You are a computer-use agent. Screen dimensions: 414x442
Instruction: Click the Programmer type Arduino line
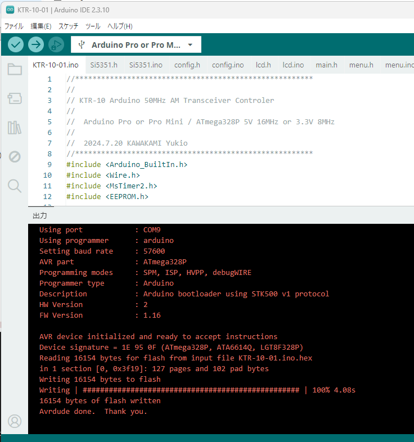click(x=106, y=283)
